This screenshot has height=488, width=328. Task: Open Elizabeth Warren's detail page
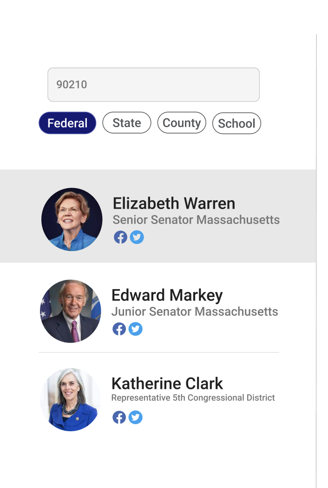(x=174, y=203)
